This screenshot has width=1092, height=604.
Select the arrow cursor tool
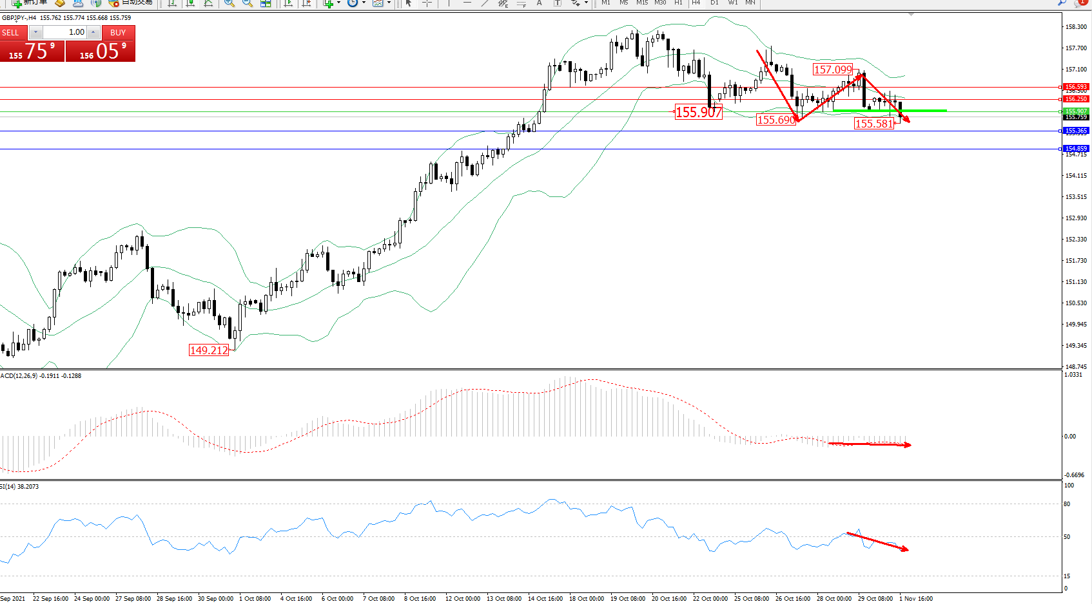point(409,3)
